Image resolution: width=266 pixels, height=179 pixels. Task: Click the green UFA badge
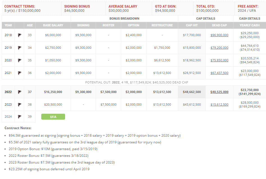pyautogui.click(x=53, y=117)
